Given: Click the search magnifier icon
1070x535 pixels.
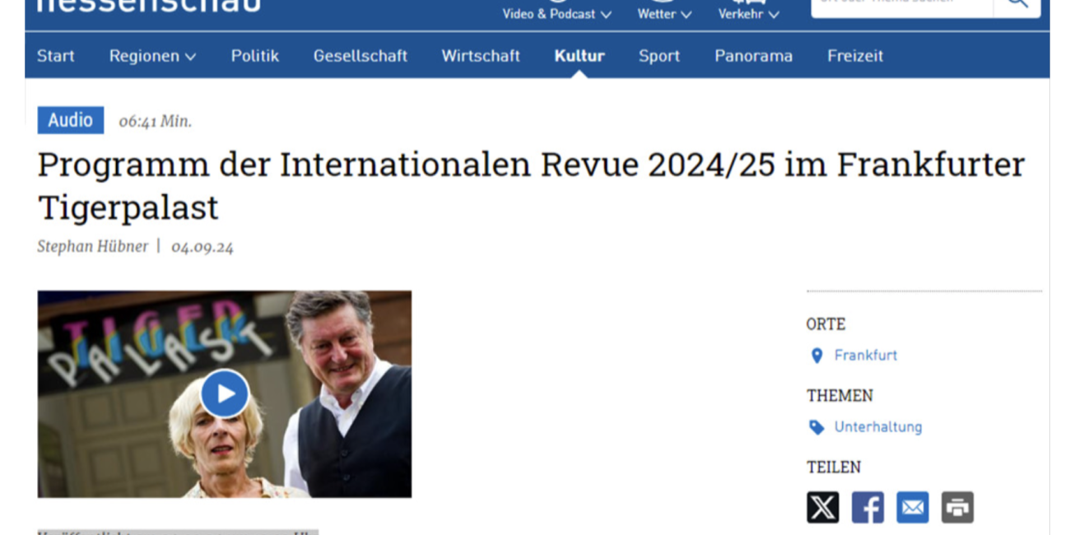Looking at the screenshot, I should (x=1017, y=3).
